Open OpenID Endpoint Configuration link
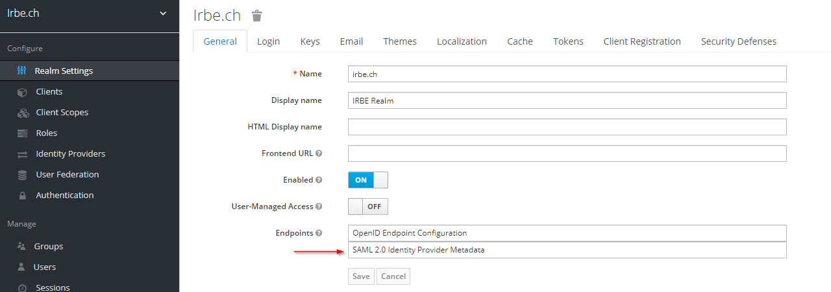This screenshot has height=292, width=831. (x=567, y=233)
